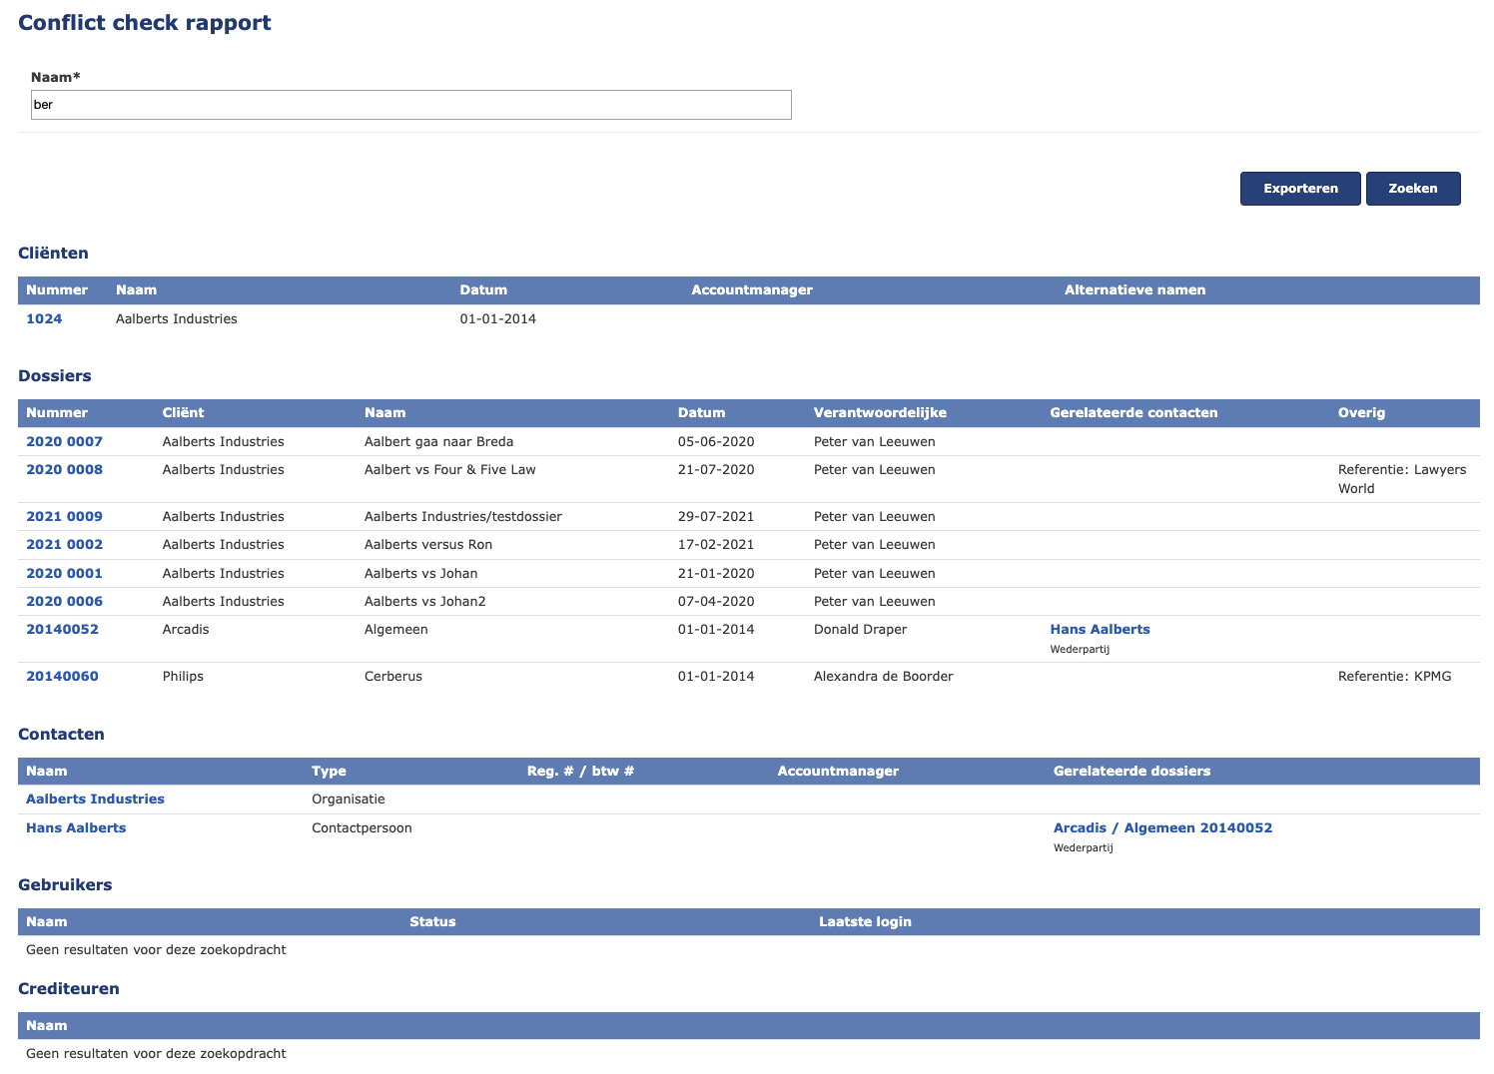Click the Contacten Type column header

pos(329,772)
